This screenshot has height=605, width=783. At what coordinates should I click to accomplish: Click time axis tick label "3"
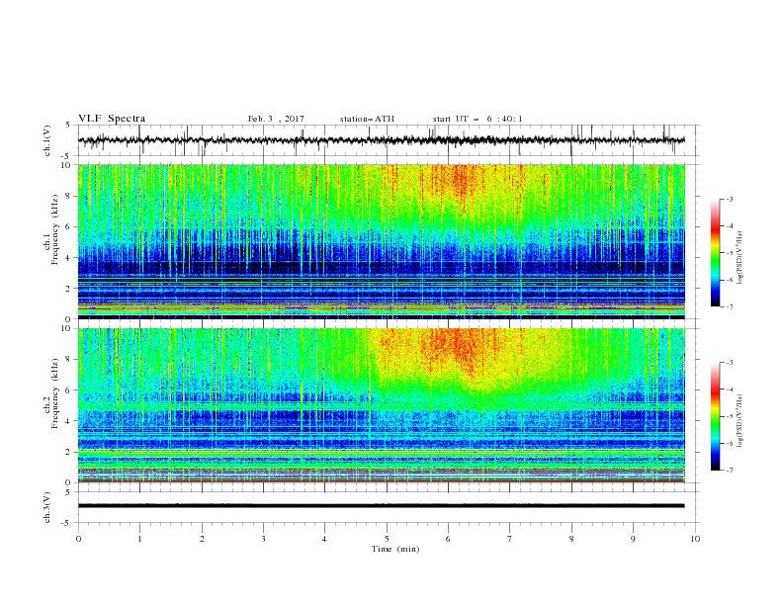tap(263, 539)
